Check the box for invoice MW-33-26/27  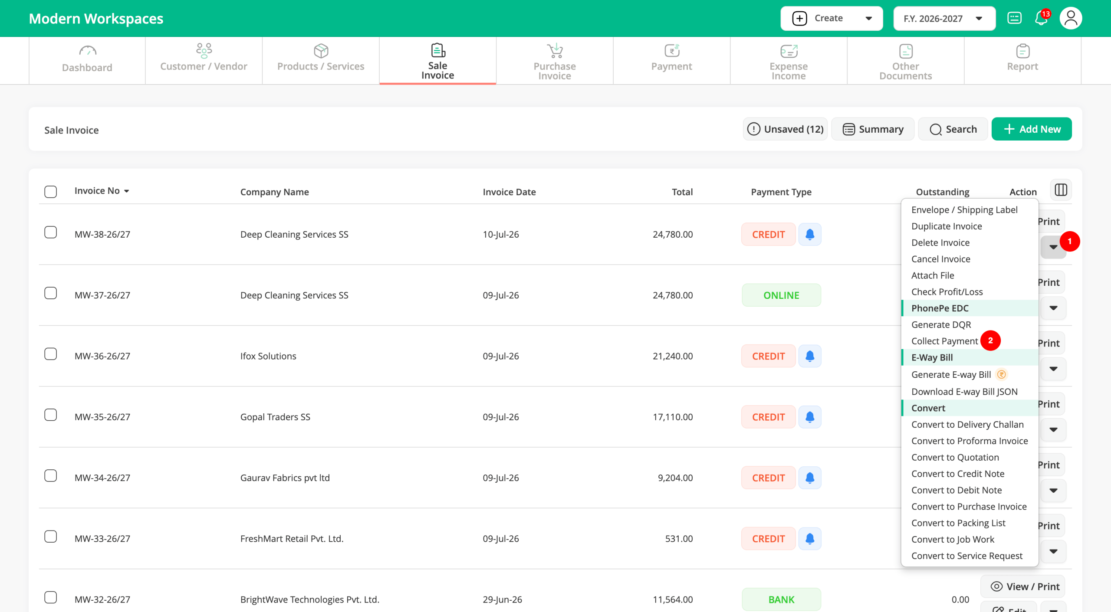tap(51, 537)
